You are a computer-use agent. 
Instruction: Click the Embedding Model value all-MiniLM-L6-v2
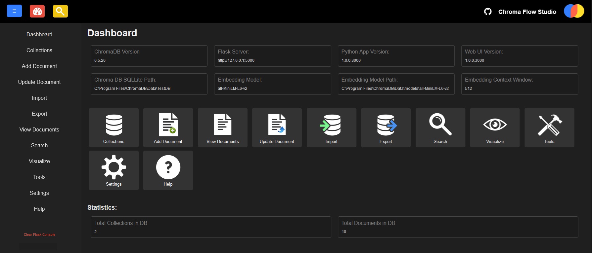pyautogui.click(x=232, y=89)
